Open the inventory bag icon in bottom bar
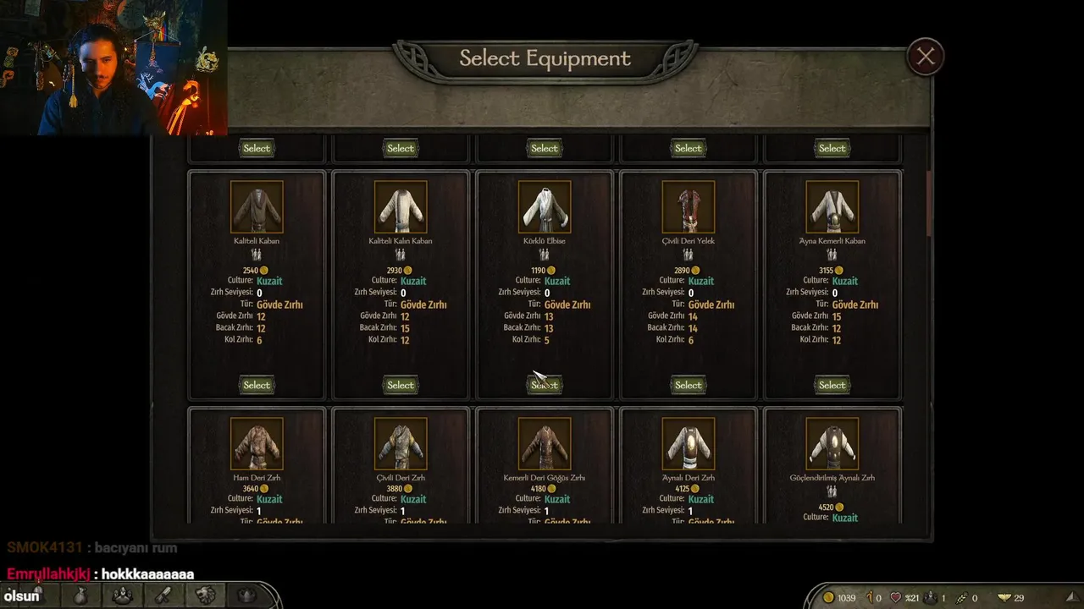Image resolution: width=1084 pixels, height=609 pixels. click(x=80, y=596)
